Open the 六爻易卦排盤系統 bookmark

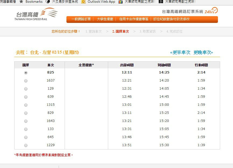click(x=65, y=2)
